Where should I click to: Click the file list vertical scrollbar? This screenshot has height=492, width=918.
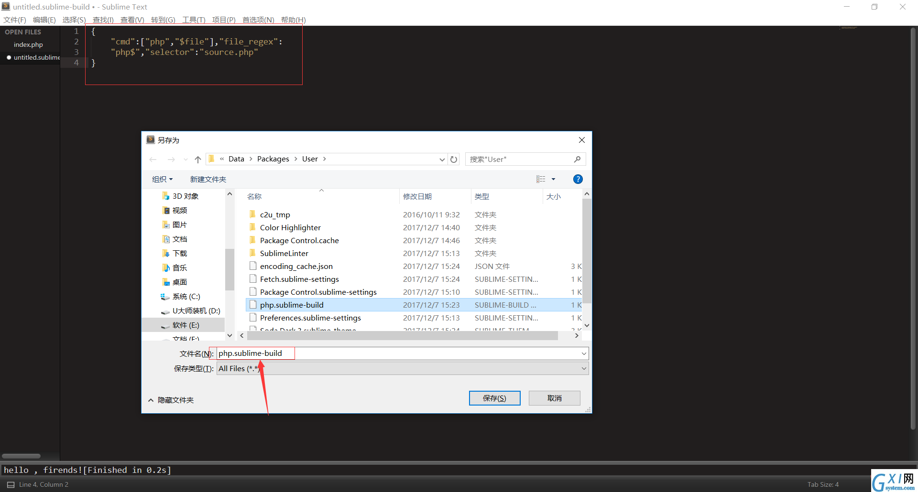tap(587, 251)
